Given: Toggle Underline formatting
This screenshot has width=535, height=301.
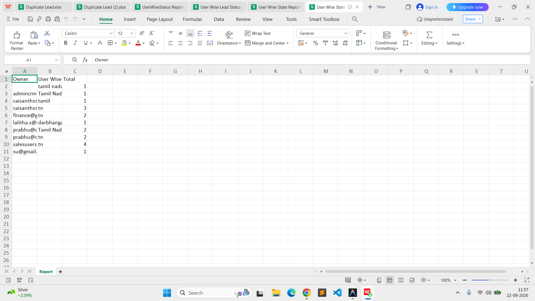Looking at the screenshot, I should pos(86,43).
